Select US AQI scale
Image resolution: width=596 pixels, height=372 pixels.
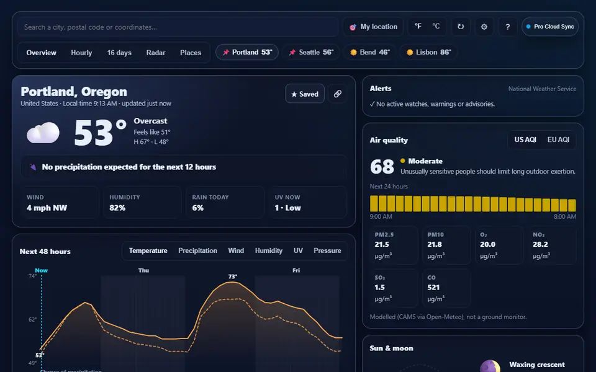pyautogui.click(x=525, y=139)
